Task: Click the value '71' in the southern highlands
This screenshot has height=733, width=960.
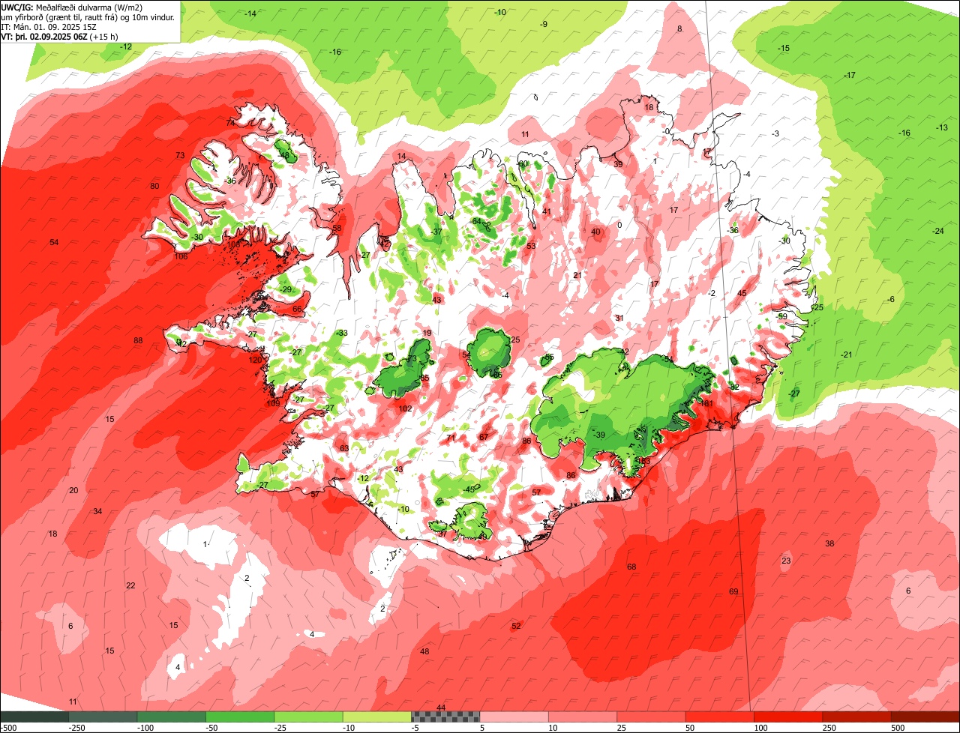Action: point(451,438)
